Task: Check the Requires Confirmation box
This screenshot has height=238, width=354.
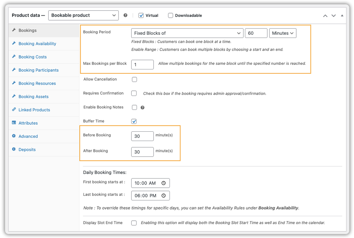Action: 134,93
